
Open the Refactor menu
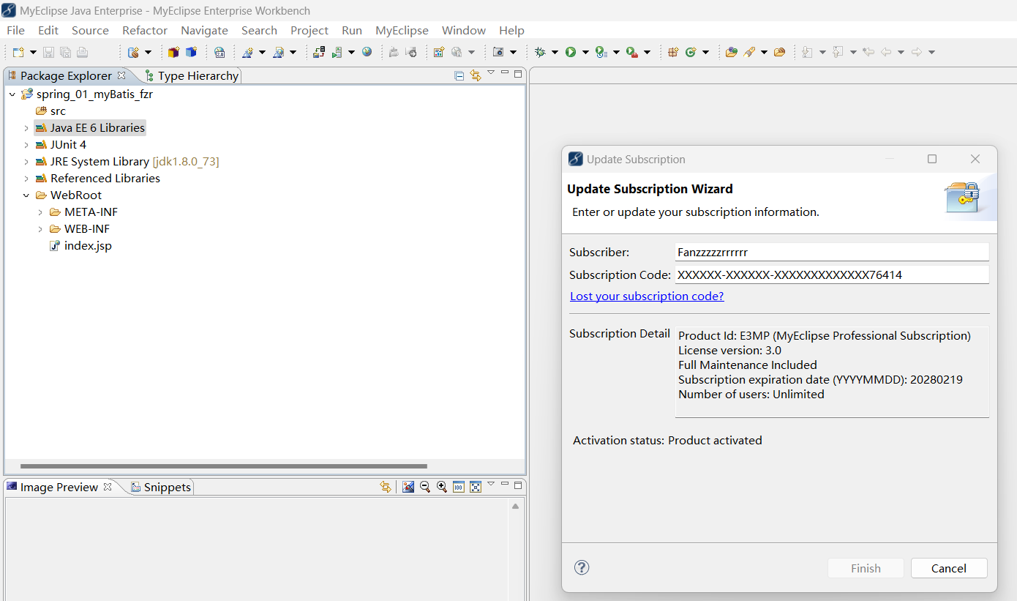pos(145,30)
